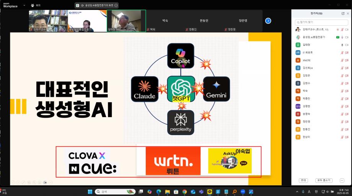The width and height of the screenshot is (352, 196).
Task: Click the 초대 invite button
Action: (x=303, y=180)
